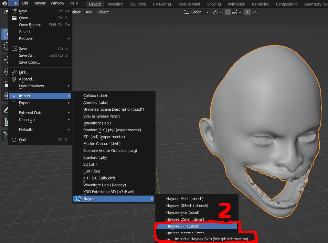Switch to the Shading workspace tab
The image size is (328, 243).
click(x=214, y=4)
